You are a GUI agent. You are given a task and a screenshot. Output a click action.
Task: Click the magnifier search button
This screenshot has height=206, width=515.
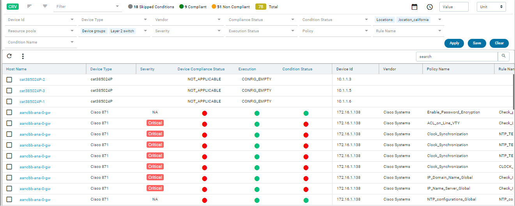pyautogui.click(x=504, y=56)
